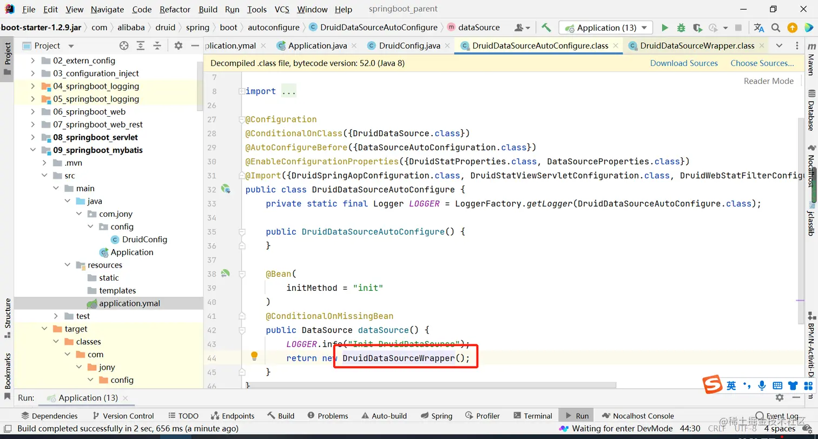This screenshot has width=818, height=439.
Task: Switch to the DruidConfig.java tab
Action: point(410,46)
